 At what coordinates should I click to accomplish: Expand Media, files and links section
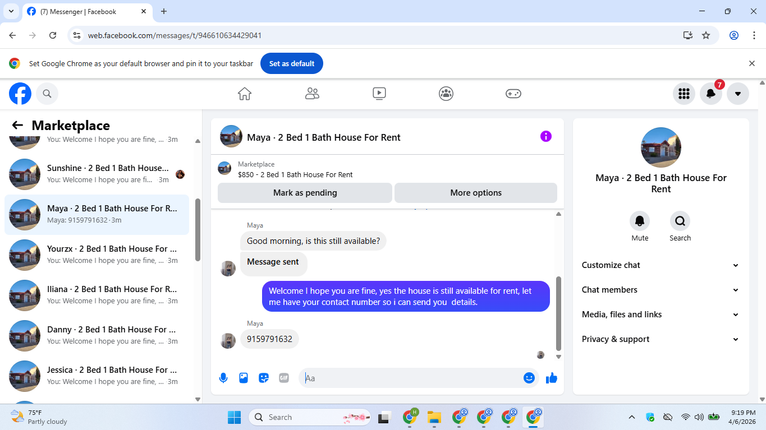click(x=660, y=315)
